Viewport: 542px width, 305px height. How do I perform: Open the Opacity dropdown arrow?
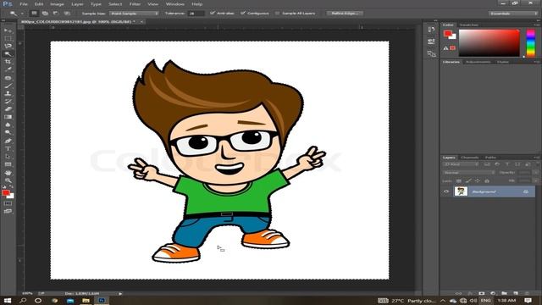click(x=536, y=172)
